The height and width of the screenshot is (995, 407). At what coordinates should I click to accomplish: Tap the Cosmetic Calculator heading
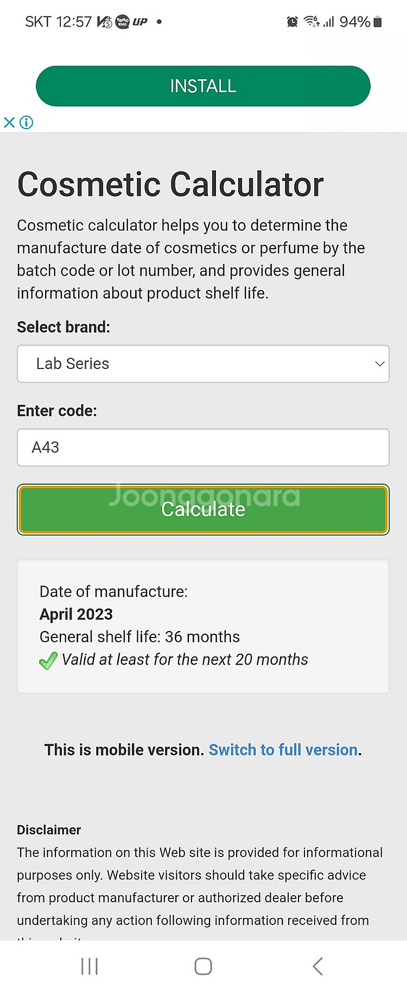pos(170,184)
